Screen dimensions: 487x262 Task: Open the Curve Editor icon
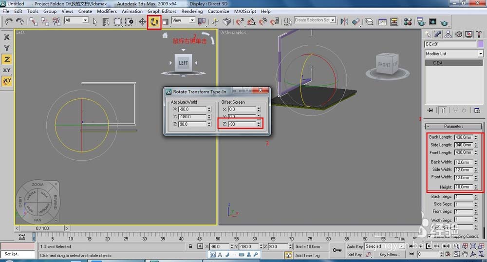(x=383, y=21)
